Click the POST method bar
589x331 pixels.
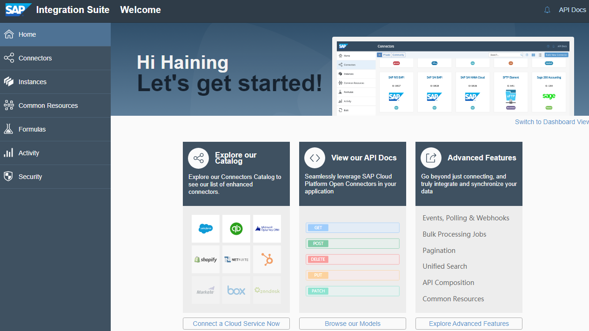click(x=353, y=244)
